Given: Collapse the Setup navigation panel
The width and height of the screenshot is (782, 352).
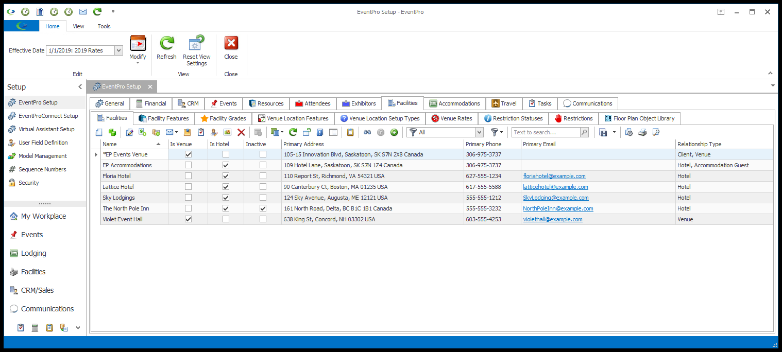Looking at the screenshot, I should pyautogui.click(x=80, y=87).
